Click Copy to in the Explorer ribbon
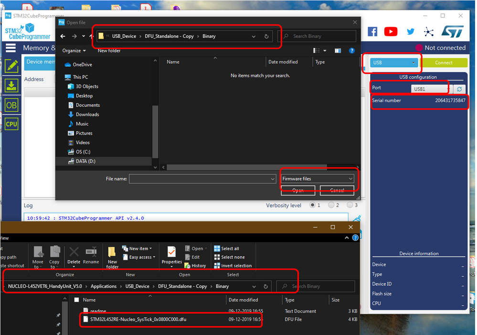Image resolution: width=477 pixels, height=335 pixels. pos(54,257)
